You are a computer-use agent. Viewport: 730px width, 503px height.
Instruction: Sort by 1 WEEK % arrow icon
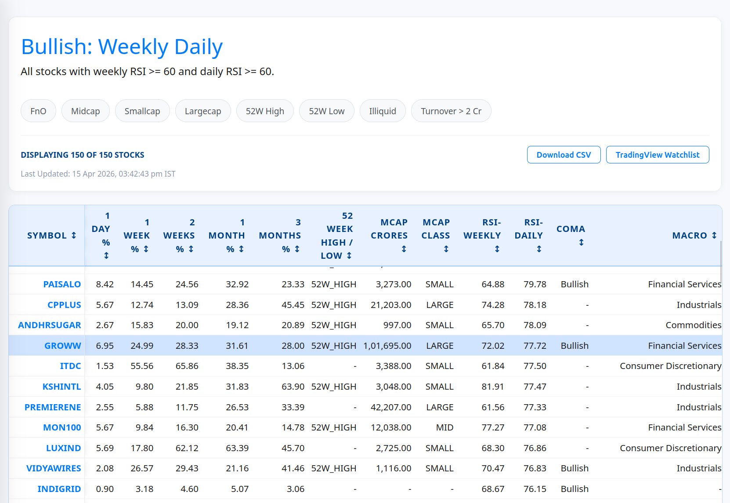point(146,249)
